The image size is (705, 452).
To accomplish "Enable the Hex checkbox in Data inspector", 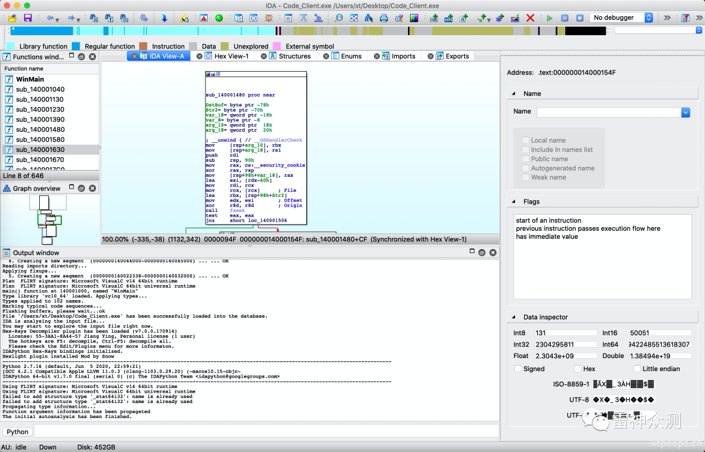I will 578,369.
